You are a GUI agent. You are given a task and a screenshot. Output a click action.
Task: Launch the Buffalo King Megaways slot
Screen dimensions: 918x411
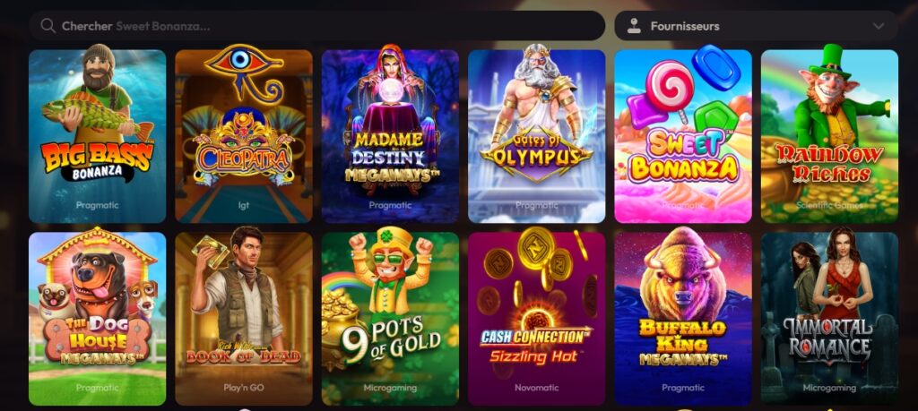coord(682,319)
